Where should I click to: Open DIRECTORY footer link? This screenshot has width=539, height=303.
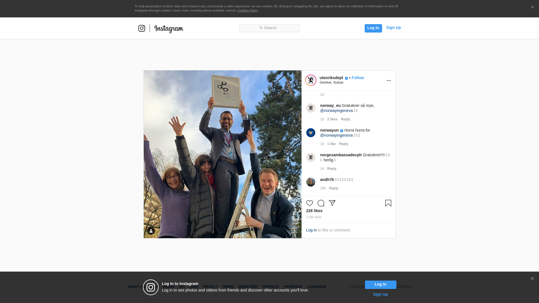coord(248,287)
